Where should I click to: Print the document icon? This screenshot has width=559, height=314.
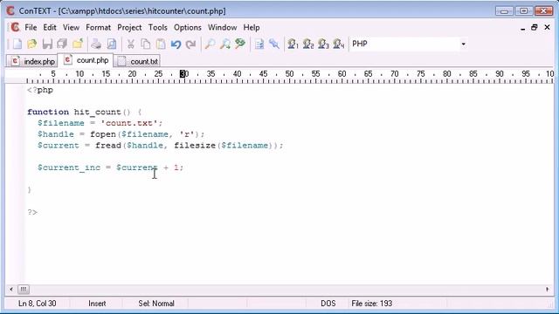tap(96, 44)
